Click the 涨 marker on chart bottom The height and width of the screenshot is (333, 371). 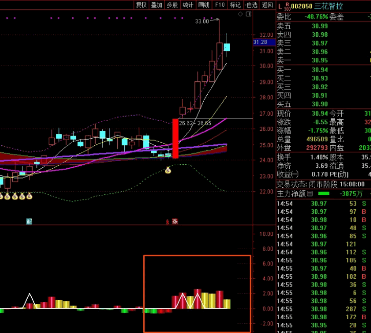175,221
